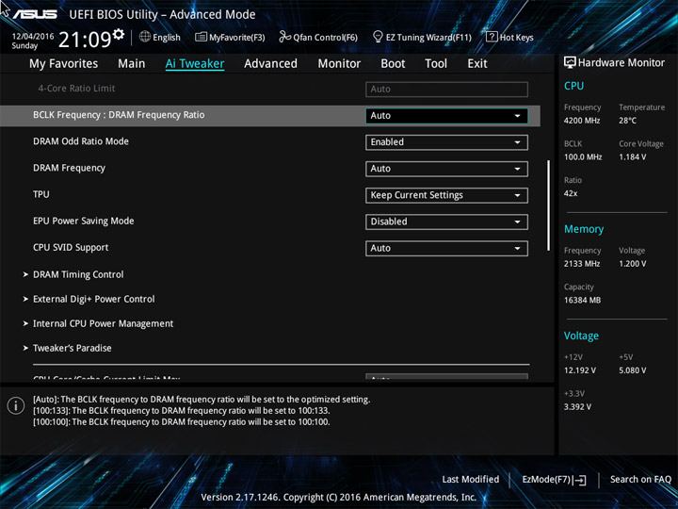
Task: Expand External Digi+ Power Control submenu
Action: click(x=94, y=299)
